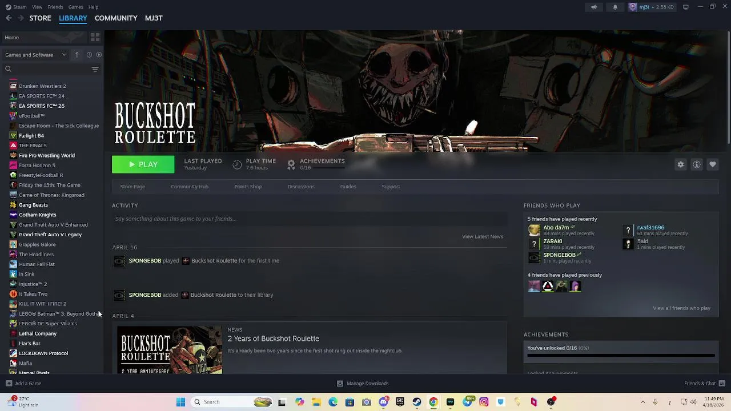The image size is (731, 411).
Task: Open Google Chrome from the taskbar
Action: pos(433,402)
